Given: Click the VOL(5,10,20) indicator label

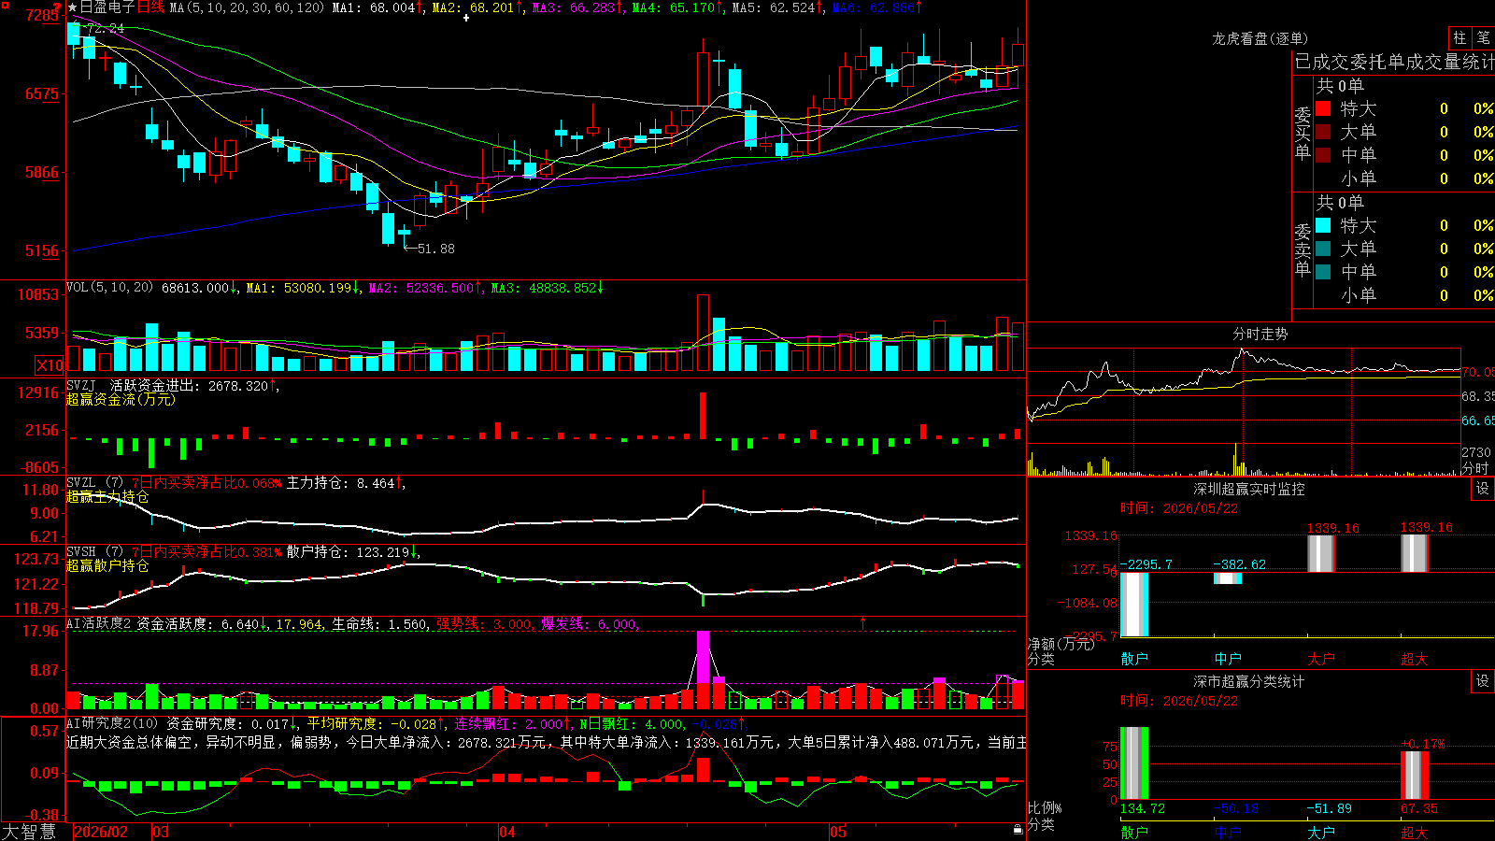Looking at the screenshot, I should click(x=109, y=288).
